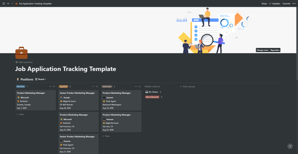Show the Not Selected hidden column
The height and width of the screenshot is (154, 298).
click(152, 97)
